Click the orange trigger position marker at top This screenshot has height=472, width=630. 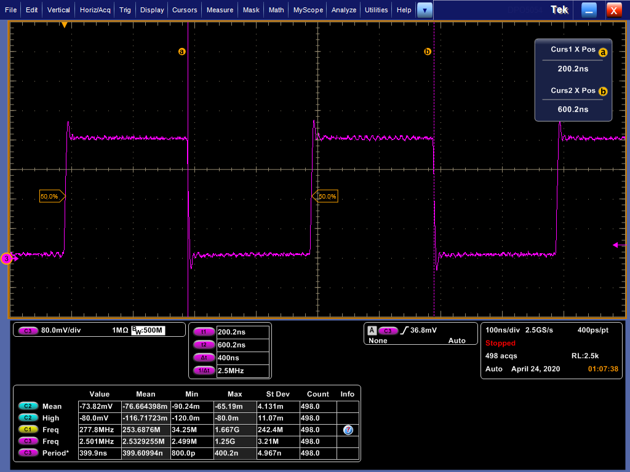pyautogui.click(x=65, y=25)
